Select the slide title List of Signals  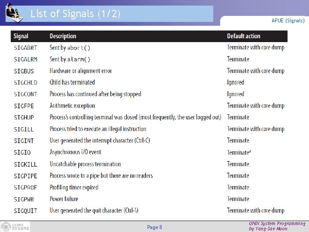pyautogui.click(x=75, y=14)
